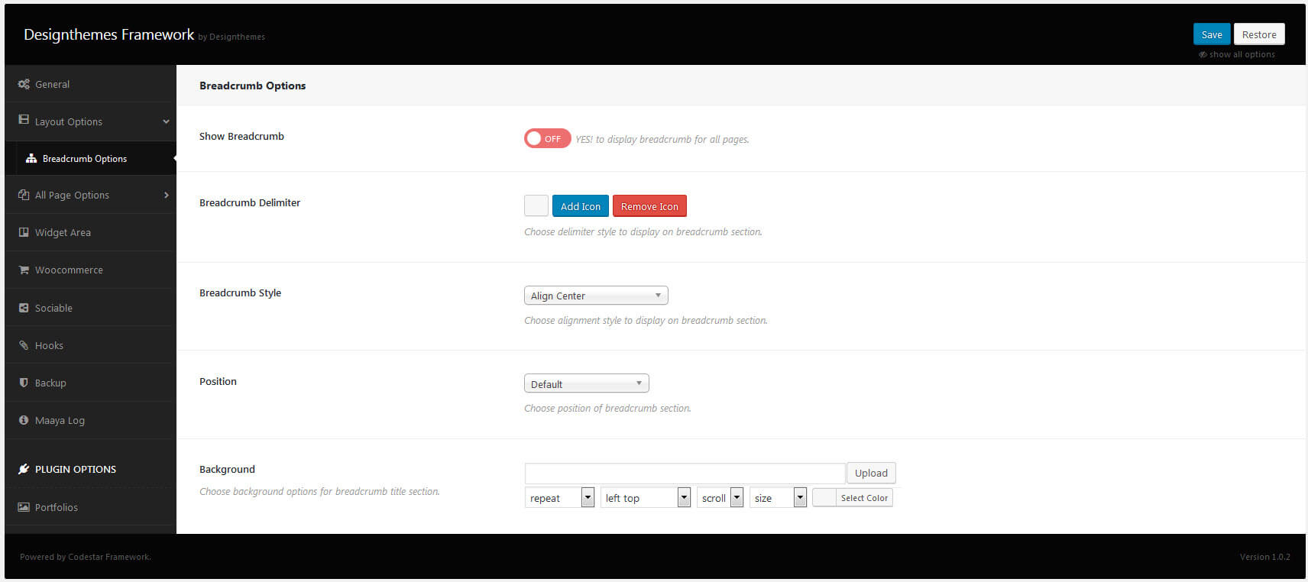The height and width of the screenshot is (582, 1308).
Task: Open the background scroll attachment dropdown
Action: coord(720,498)
